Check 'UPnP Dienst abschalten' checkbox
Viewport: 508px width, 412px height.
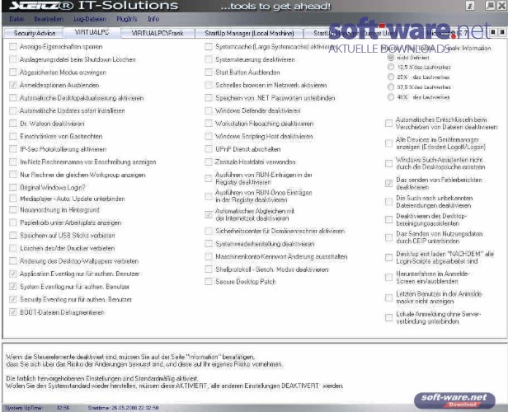tap(209, 149)
